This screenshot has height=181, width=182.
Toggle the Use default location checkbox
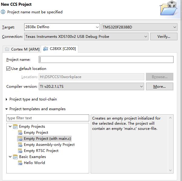point(8,69)
